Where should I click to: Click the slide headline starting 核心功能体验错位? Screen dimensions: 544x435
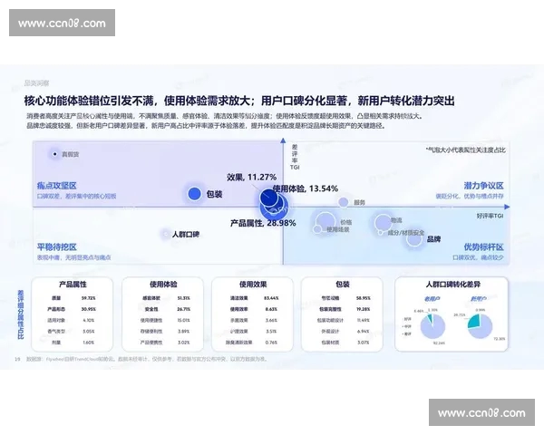(x=239, y=101)
